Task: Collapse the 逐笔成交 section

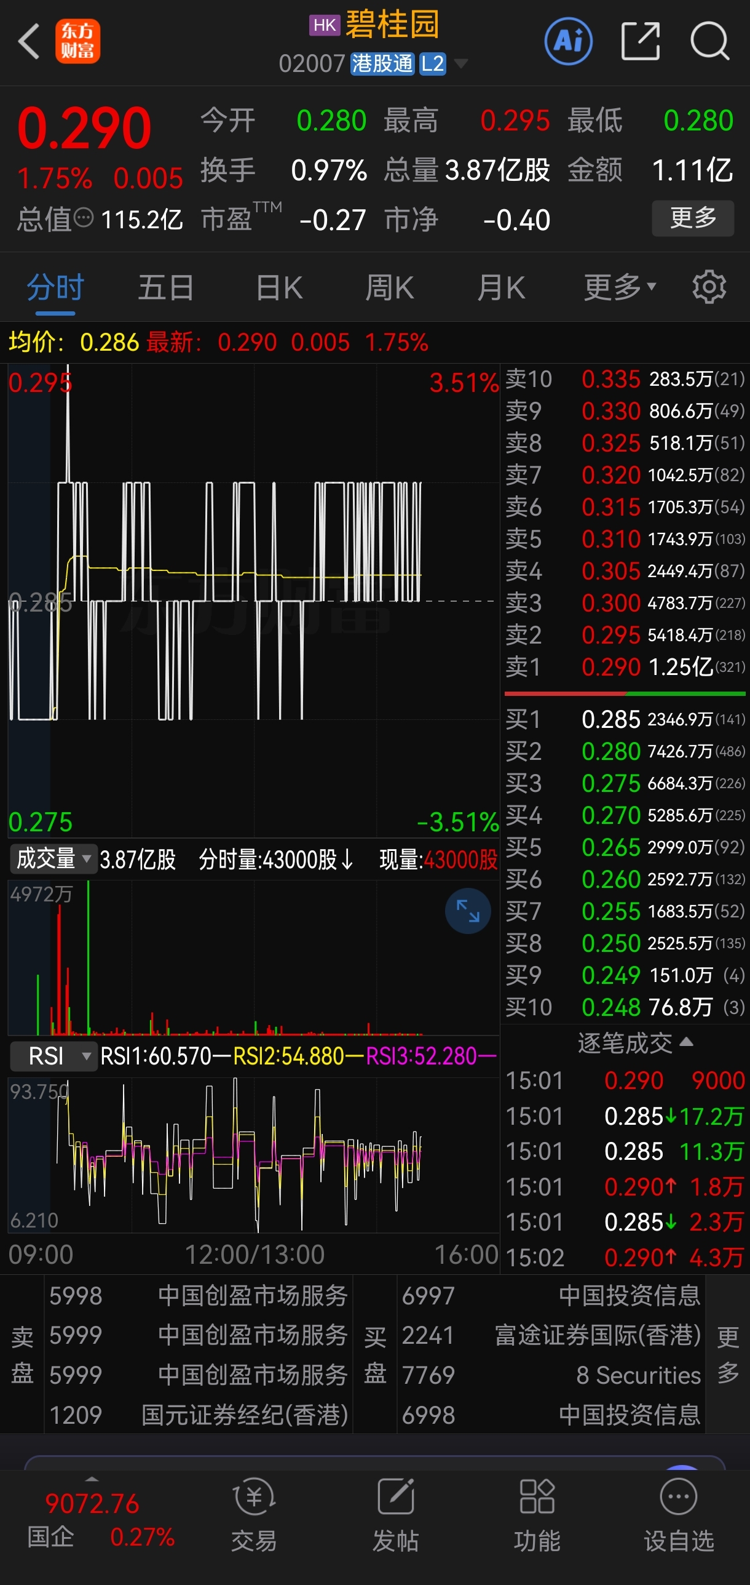Action: tap(635, 1043)
